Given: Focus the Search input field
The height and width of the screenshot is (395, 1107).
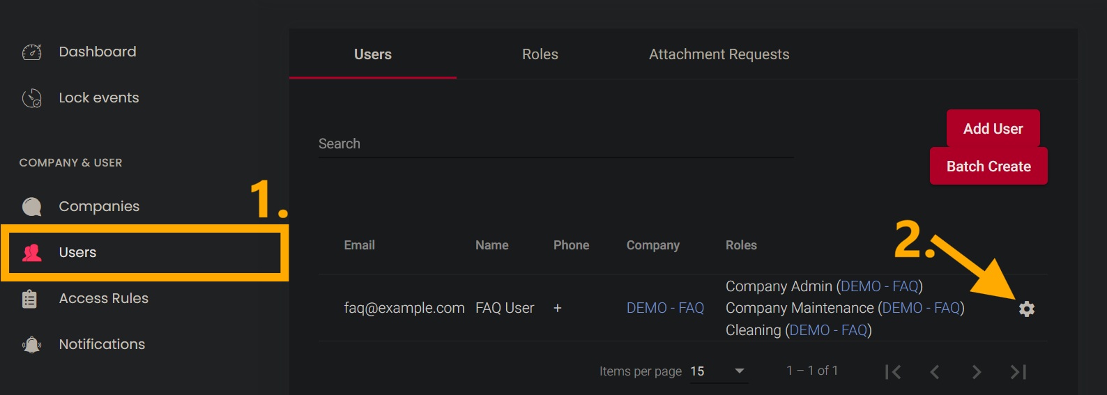Looking at the screenshot, I should pyautogui.click(x=556, y=144).
